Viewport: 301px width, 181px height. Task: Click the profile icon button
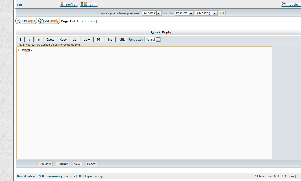(x=69, y=5)
